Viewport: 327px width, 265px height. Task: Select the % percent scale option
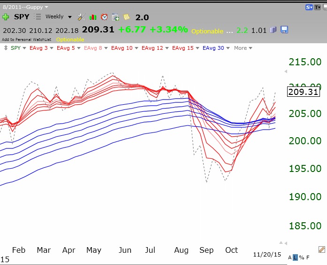(302, 257)
